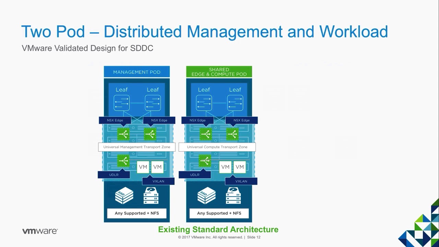The image size is (439, 247).
Task: Click the right NSX Edge label in Compute Pod
Action: 241,120
